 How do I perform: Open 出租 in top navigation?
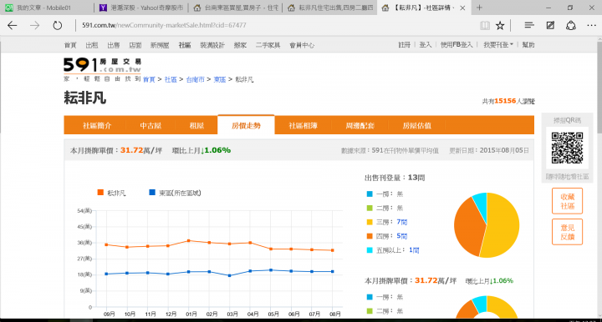tap(92, 45)
